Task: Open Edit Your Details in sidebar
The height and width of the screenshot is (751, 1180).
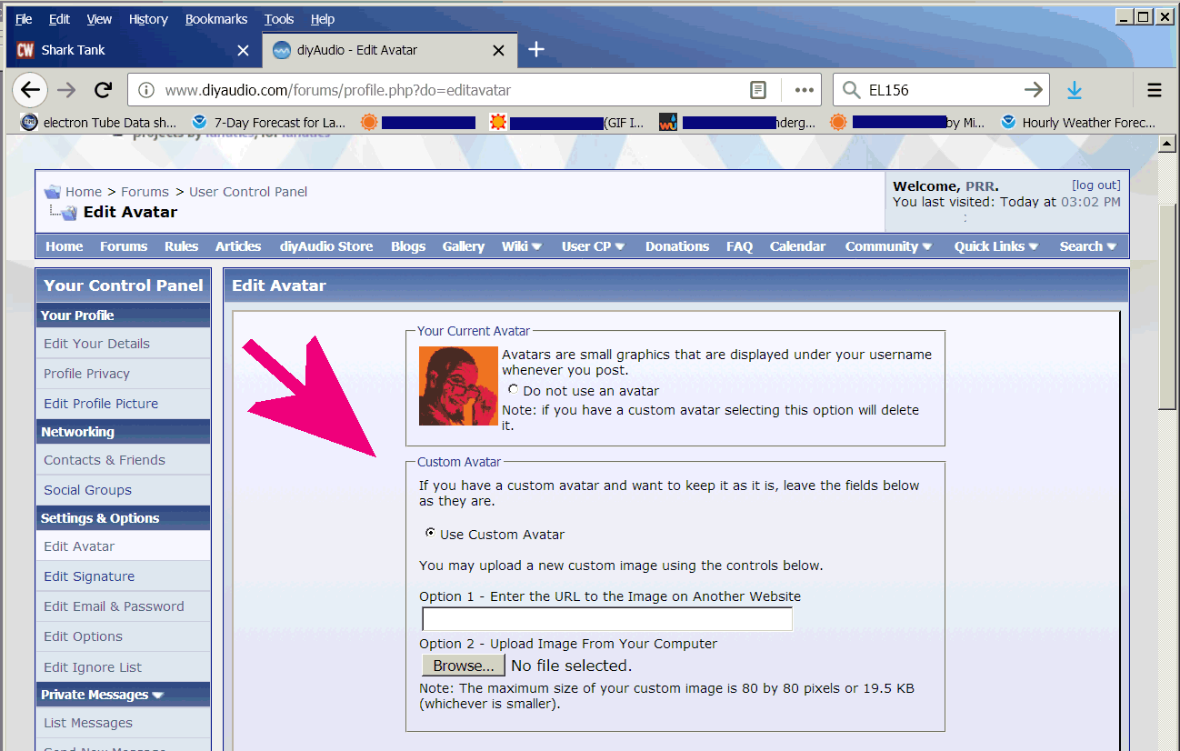Action: pos(96,344)
